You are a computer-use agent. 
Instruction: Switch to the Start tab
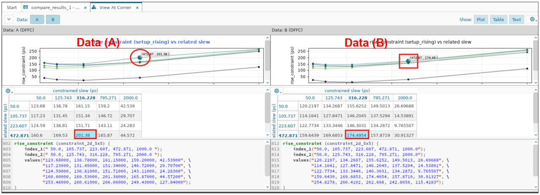coord(12,8)
